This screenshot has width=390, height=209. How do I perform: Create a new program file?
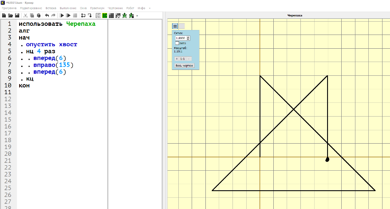(x=4, y=15)
